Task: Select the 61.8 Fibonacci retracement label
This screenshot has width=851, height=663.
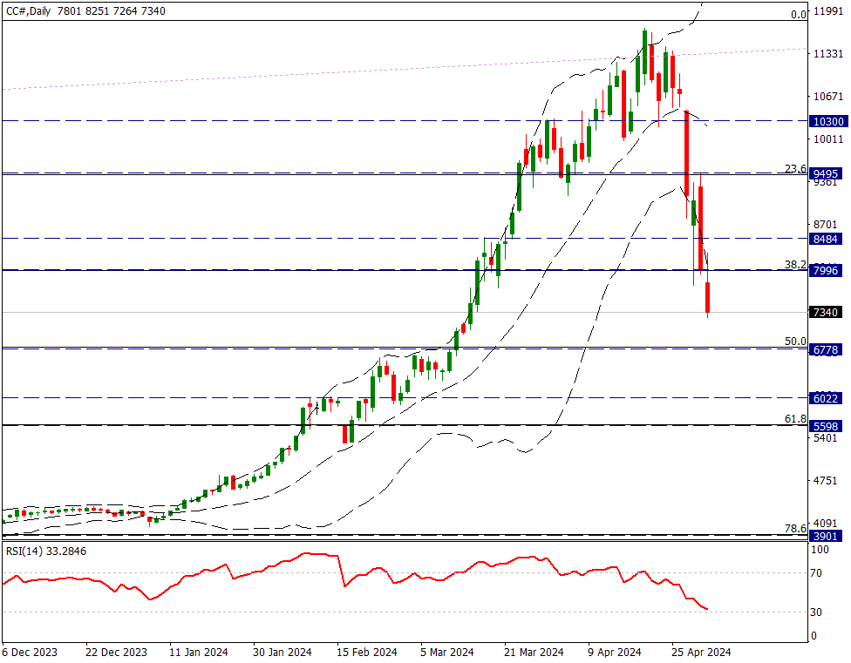Action: (794, 419)
